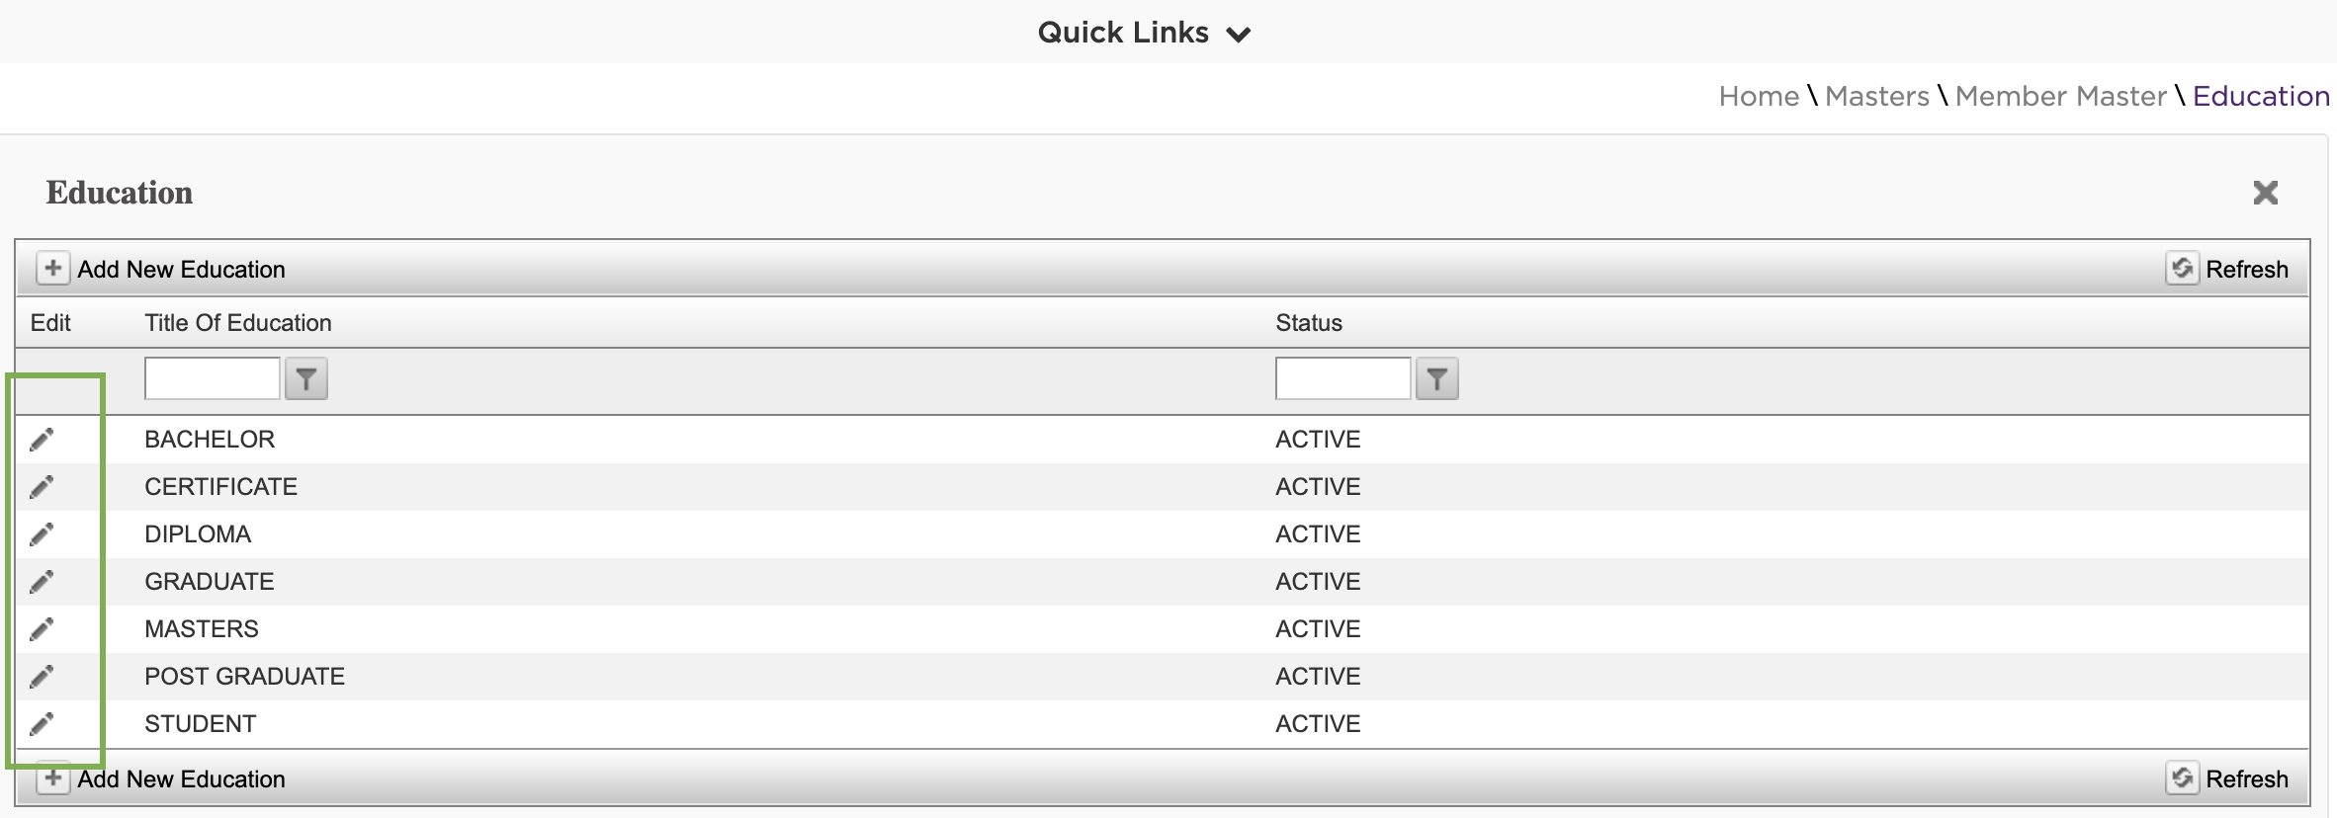Focus the Title Of Education filter box
Viewport: 2337px width, 818px height.
coord(213,378)
